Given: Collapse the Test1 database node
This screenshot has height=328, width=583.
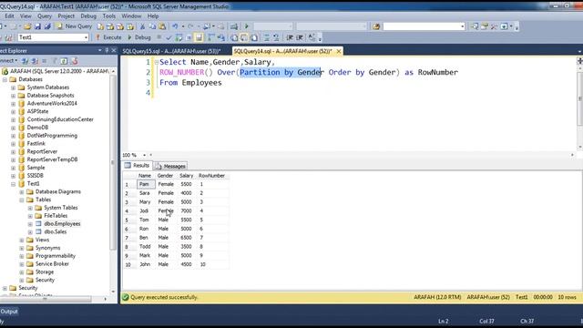Looking at the screenshot, I should click(13, 184).
